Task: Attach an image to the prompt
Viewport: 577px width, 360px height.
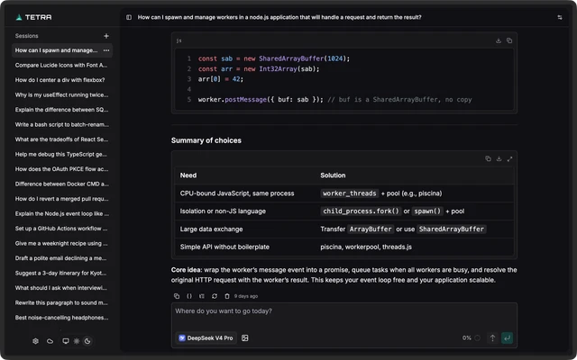Action: coord(244,338)
